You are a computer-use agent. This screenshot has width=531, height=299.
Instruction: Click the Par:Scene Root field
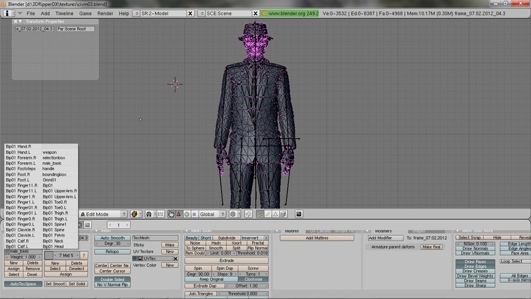click(x=75, y=29)
